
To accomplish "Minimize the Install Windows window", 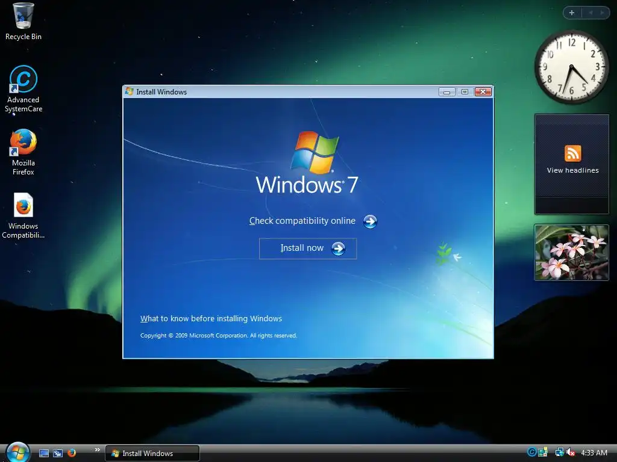I will tap(446, 92).
